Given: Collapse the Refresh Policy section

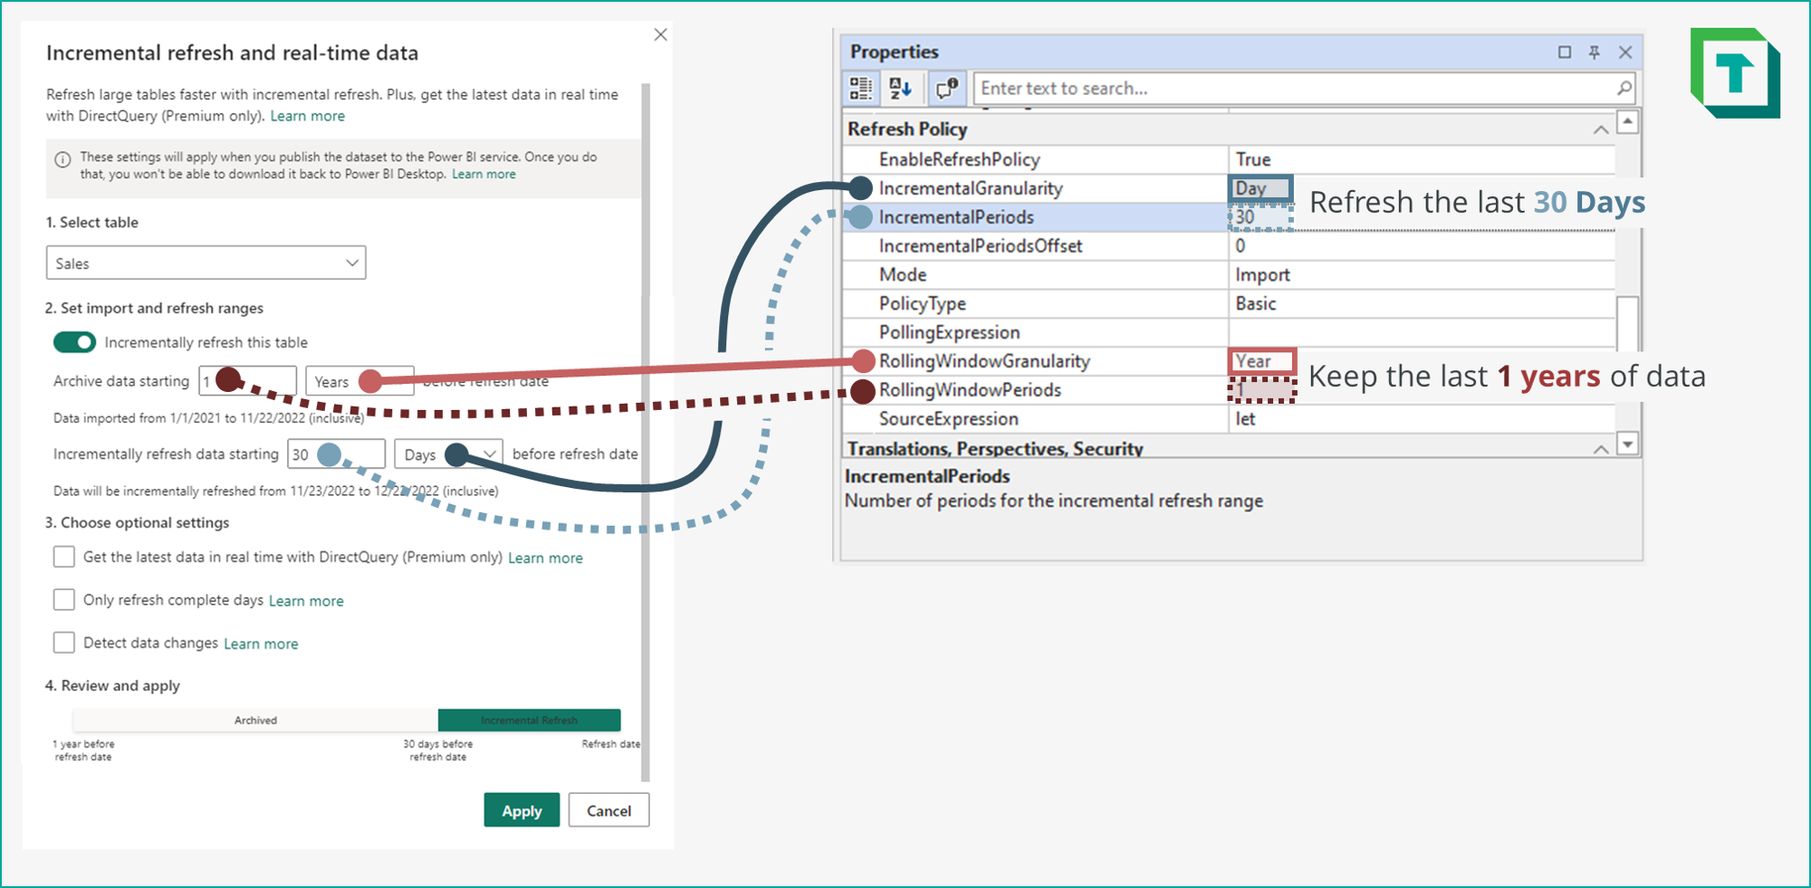Looking at the screenshot, I should [1599, 129].
